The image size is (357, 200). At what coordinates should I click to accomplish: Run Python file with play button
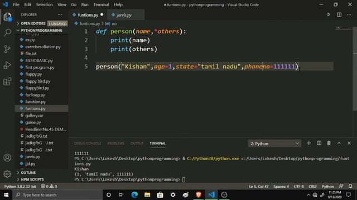[329, 15]
